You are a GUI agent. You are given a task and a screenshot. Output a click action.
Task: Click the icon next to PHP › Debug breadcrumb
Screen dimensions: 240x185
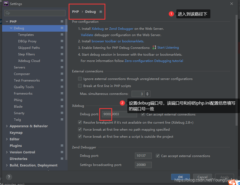pyautogui.click(x=101, y=12)
